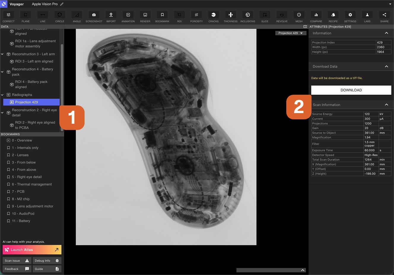Open bookmark 8 - M2 chip
Screen dimensions: 394x275
pos(21,199)
